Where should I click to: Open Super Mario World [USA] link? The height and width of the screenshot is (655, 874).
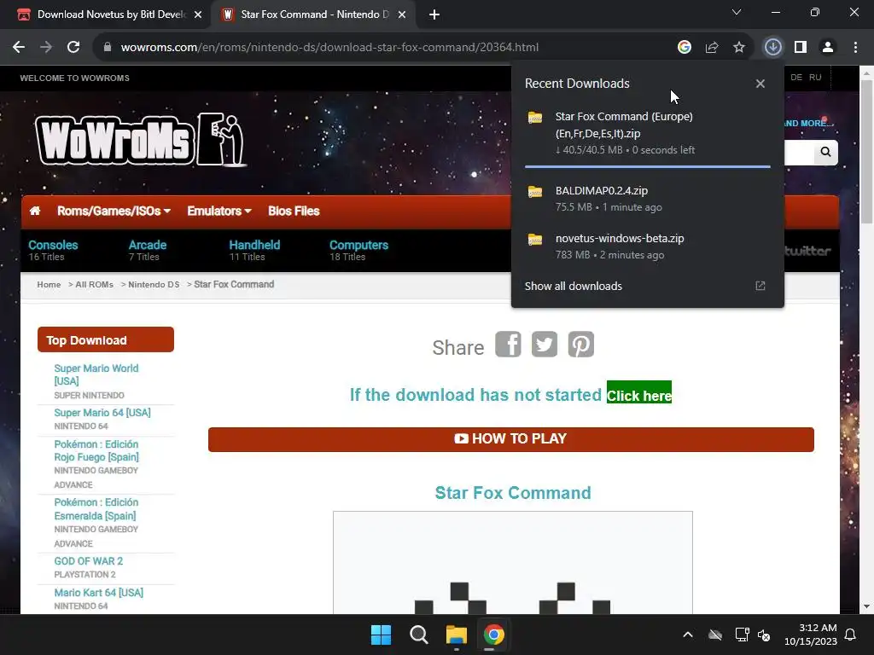coord(96,375)
